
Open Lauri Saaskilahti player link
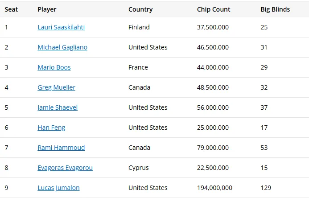tap(61, 27)
